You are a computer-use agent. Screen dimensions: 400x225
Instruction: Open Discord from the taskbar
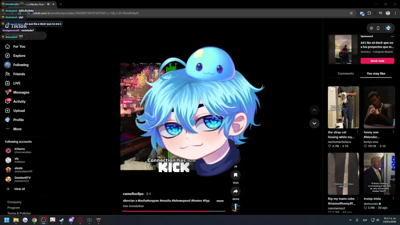click(71, 220)
